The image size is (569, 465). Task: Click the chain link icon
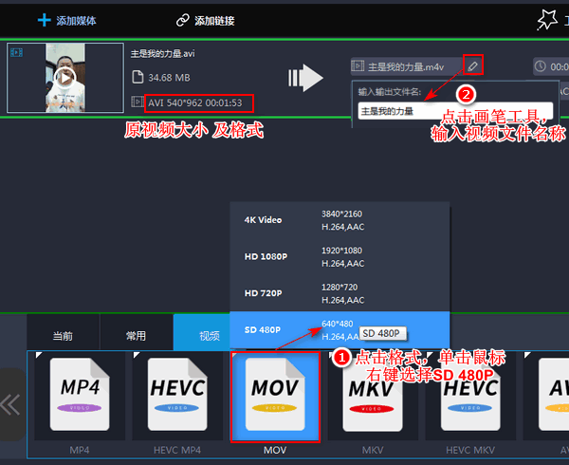[x=182, y=20]
